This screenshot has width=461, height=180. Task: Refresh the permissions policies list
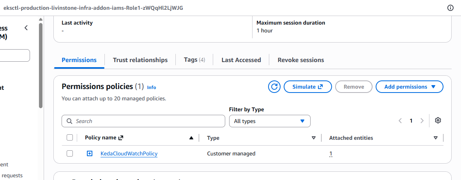point(274,87)
